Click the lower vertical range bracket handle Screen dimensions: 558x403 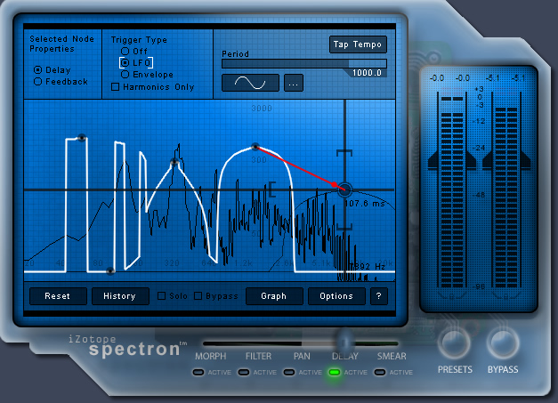click(x=344, y=227)
